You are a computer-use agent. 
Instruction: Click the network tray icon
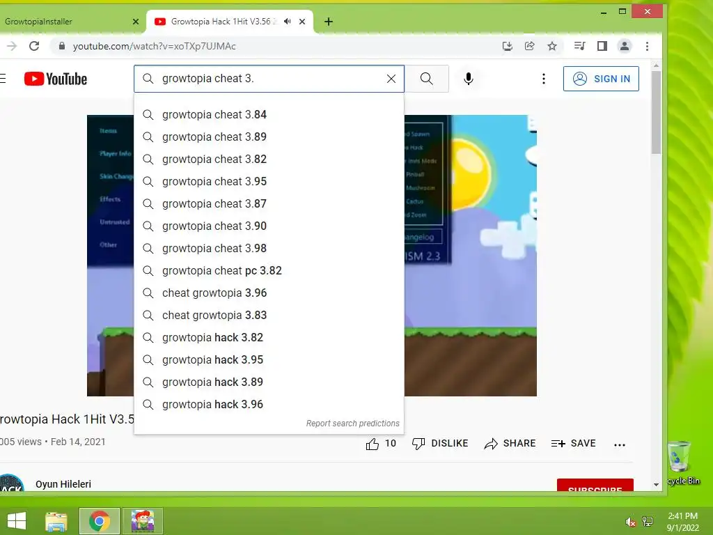click(648, 521)
